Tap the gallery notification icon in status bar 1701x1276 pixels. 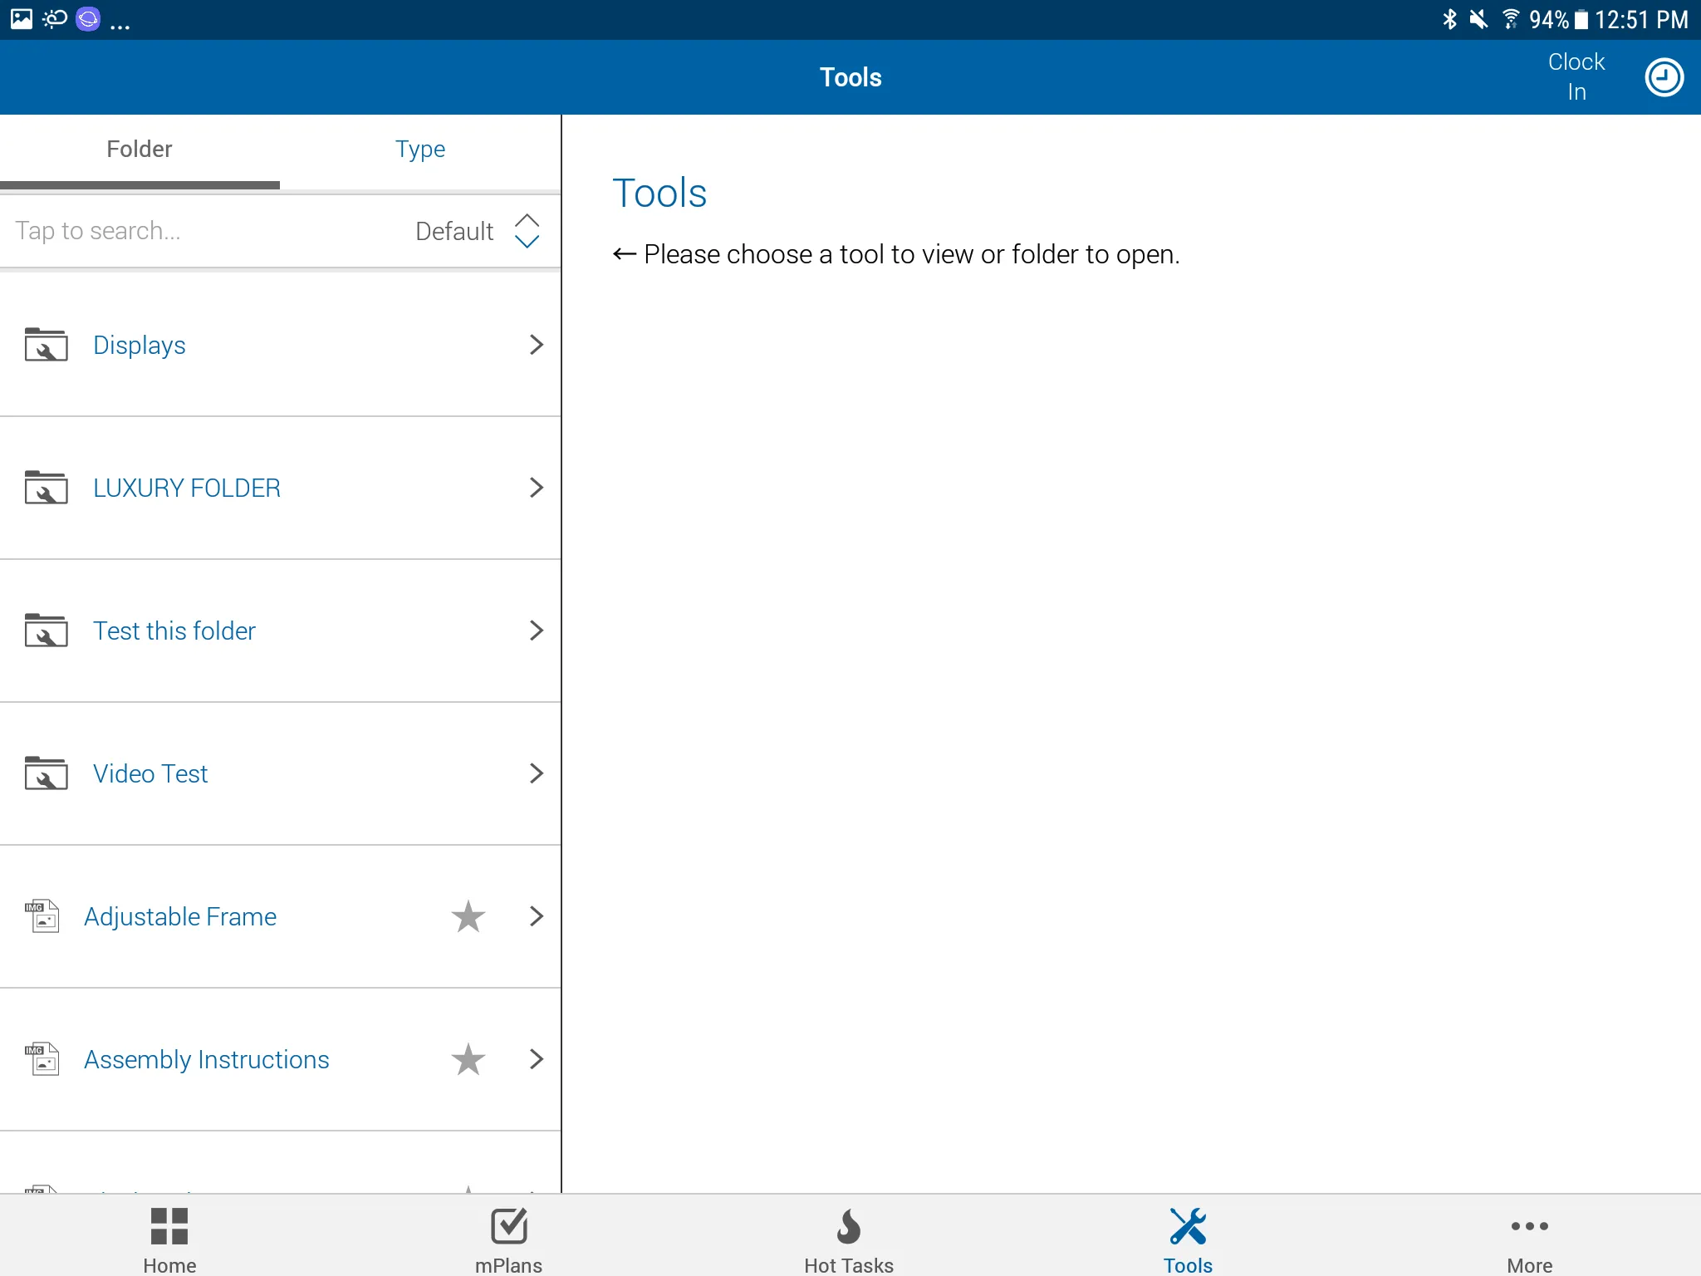[22, 19]
